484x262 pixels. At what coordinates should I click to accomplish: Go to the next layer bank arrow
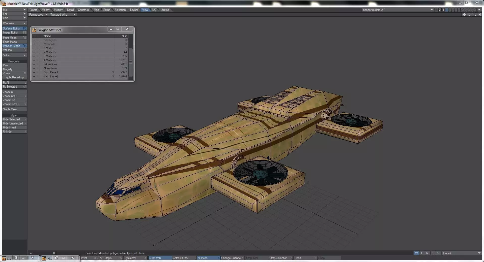(440, 10)
